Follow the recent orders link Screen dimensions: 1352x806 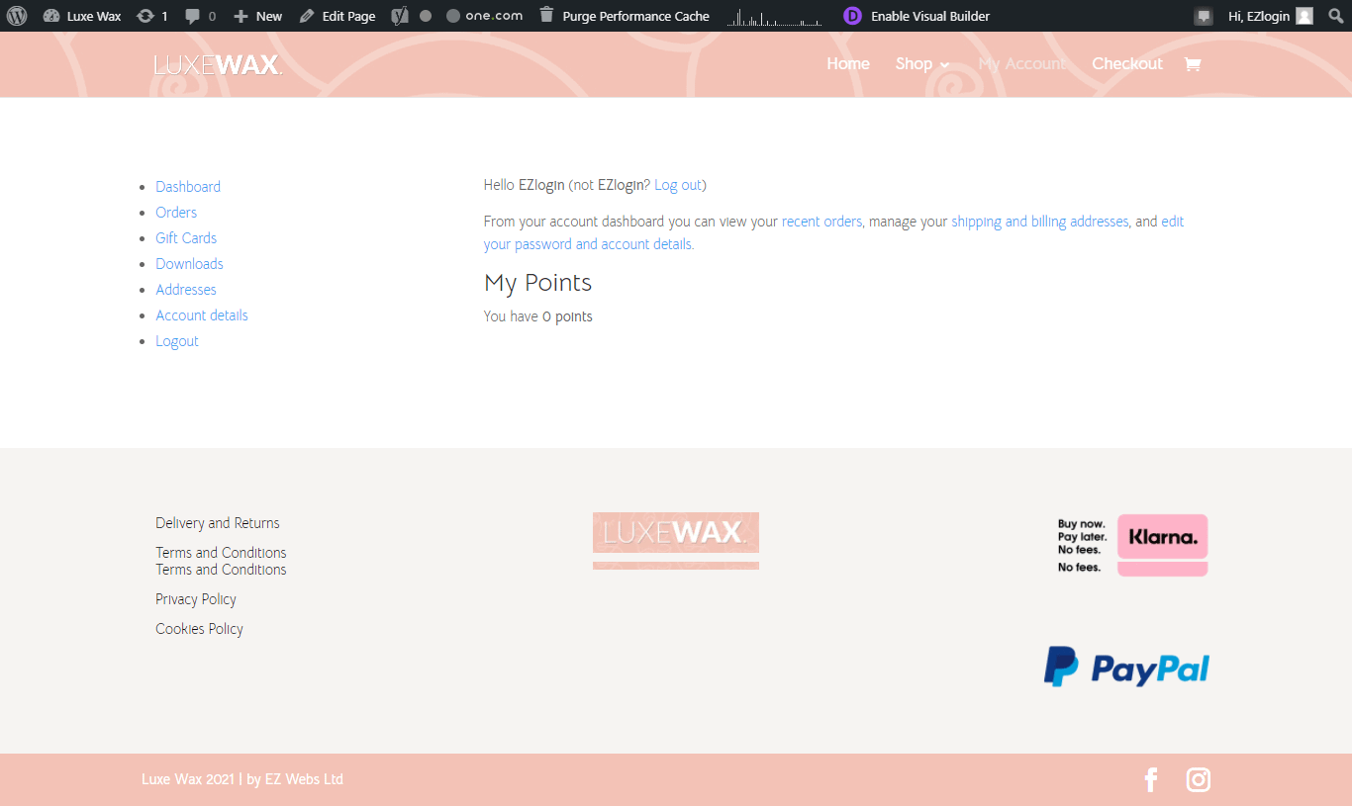[821, 222]
